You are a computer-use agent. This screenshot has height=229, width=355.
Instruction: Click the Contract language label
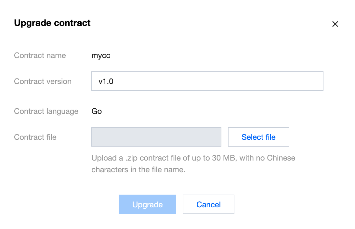[x=46, y=111]
